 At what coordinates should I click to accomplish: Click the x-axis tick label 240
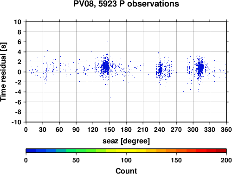(x=160, y=129)
